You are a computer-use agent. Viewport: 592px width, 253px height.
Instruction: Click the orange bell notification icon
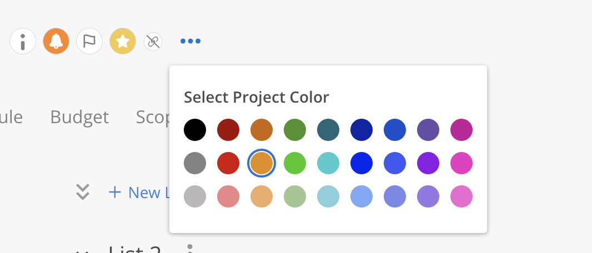[x=56, y=41]
